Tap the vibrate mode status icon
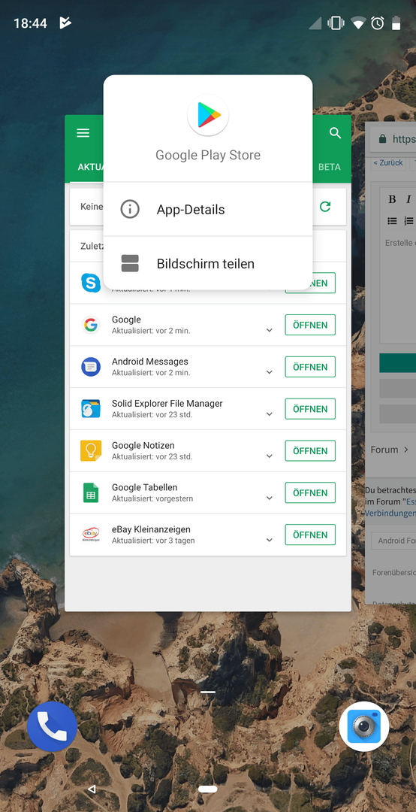416x812 pixels. (x=336, y=23)
